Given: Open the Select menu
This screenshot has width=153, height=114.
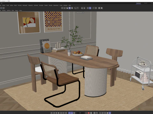Looking at the screenshot, I should click(4, 5).
